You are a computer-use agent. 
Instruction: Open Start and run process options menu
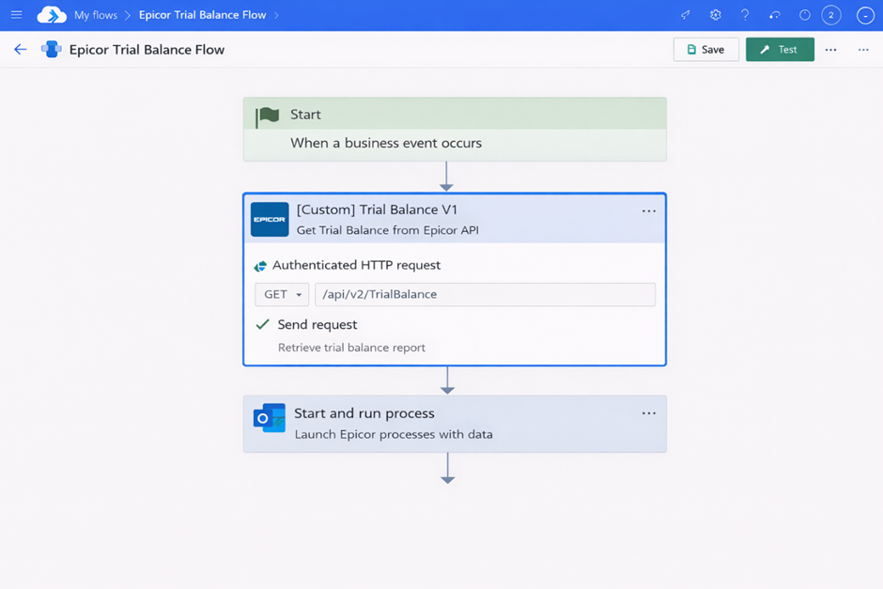[648, 413]
